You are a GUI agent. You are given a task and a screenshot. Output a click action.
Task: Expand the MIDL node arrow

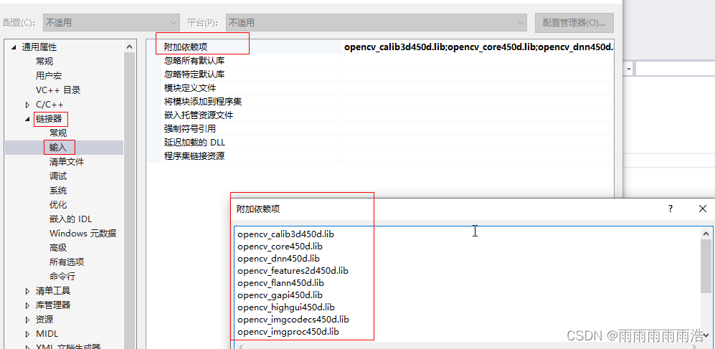point(27,334)
